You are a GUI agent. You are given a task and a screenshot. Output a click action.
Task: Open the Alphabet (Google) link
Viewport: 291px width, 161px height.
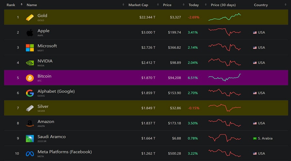(x=56, y=91)
